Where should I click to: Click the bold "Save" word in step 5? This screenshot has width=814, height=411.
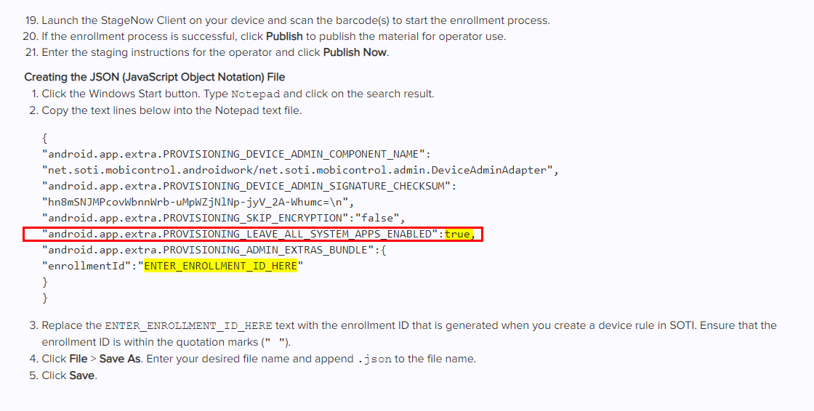click(82, 375)
